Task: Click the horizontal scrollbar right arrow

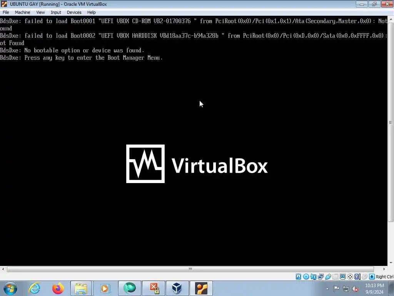Action: point(384,269)
